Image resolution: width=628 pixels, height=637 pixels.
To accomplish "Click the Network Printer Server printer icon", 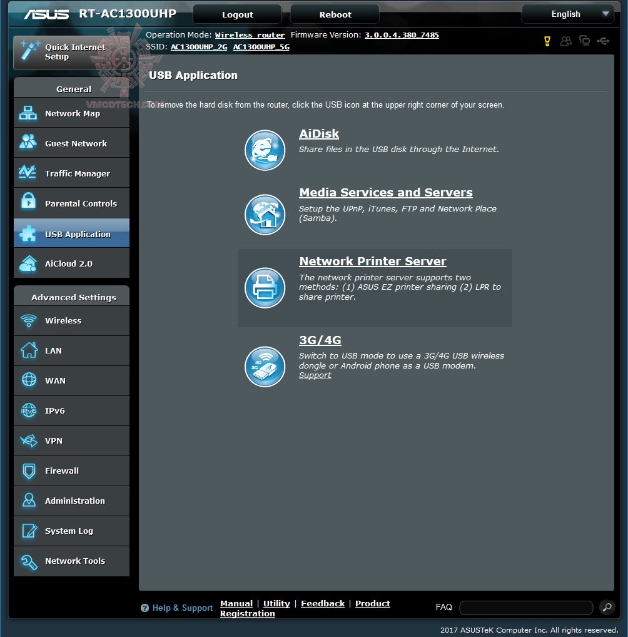I will 265,288.
